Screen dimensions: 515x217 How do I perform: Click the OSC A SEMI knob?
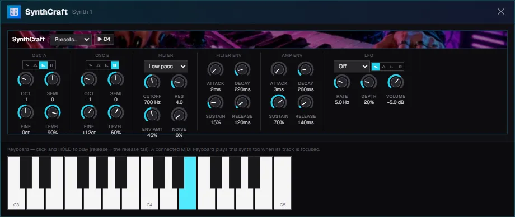(x=53, y=79)
